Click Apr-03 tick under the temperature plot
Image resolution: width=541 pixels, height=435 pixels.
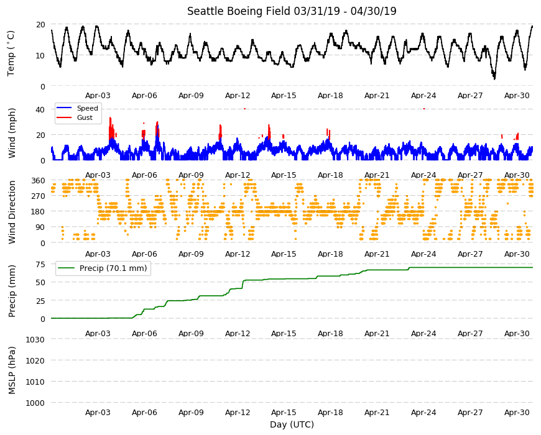[98, 96]
